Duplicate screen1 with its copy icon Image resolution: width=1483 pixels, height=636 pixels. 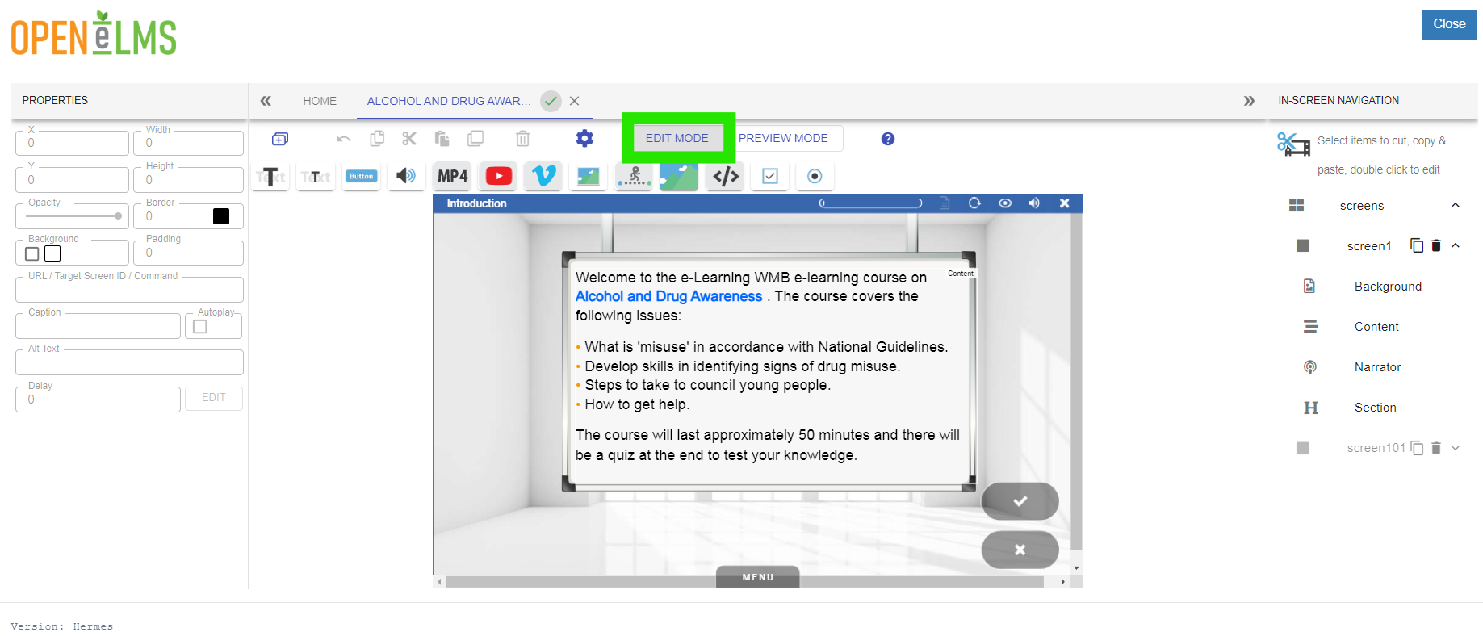pos(1417,245)
